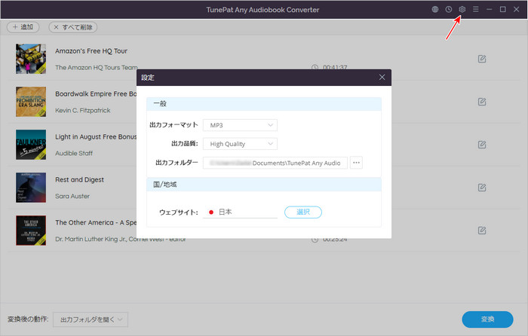Viewport: 528px width, 336px height.
Task: Browse output folder with three-dots button
Action: [356, 163]
